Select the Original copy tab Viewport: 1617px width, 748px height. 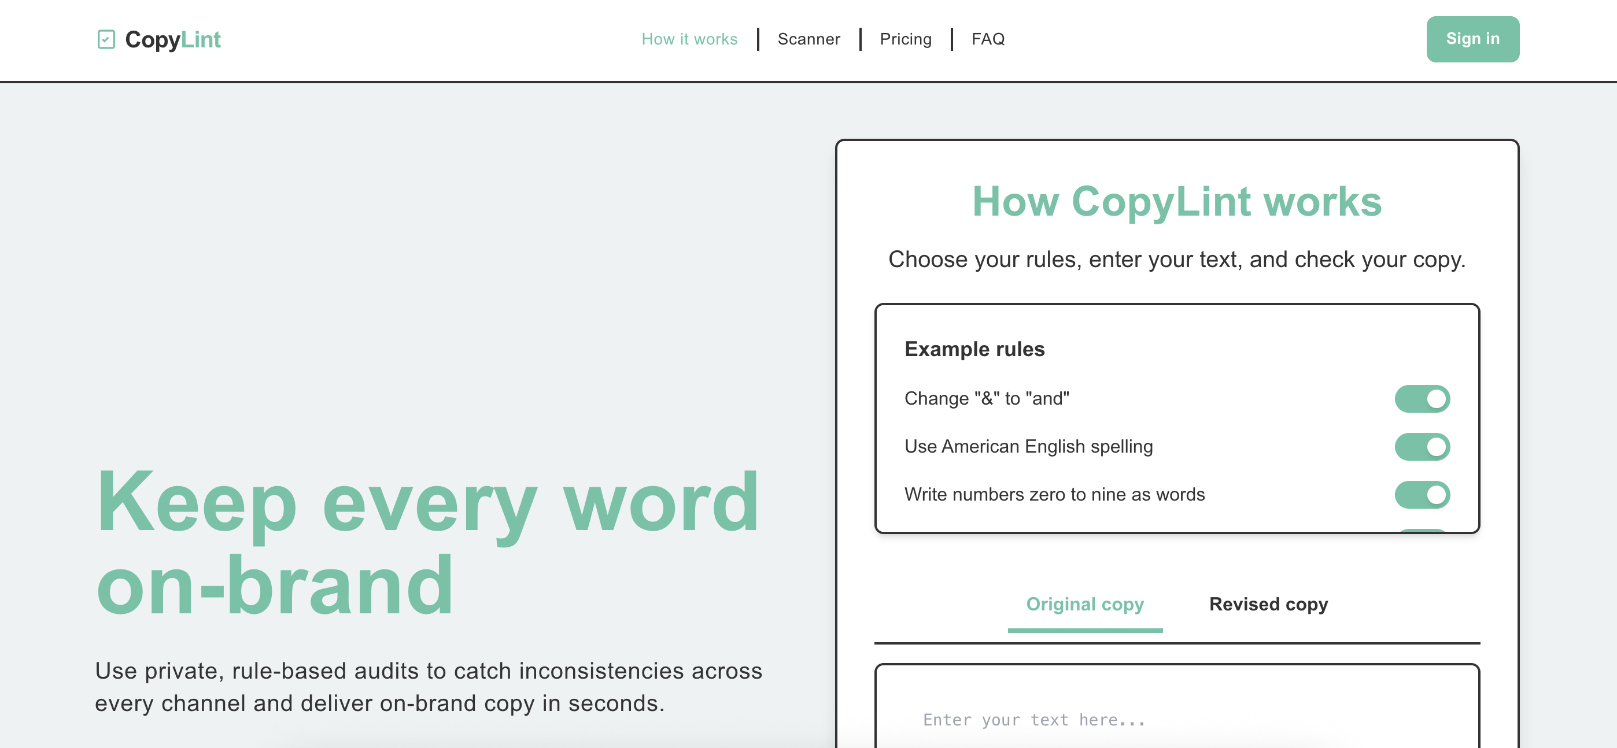pyautogui.click(x=1085, y=604)
